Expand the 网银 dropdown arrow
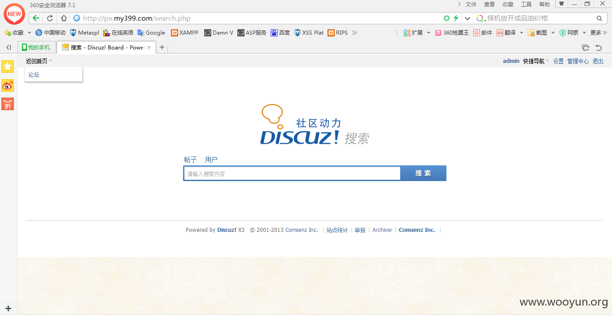This screenshot has width=612, height=315. point(584,33)
